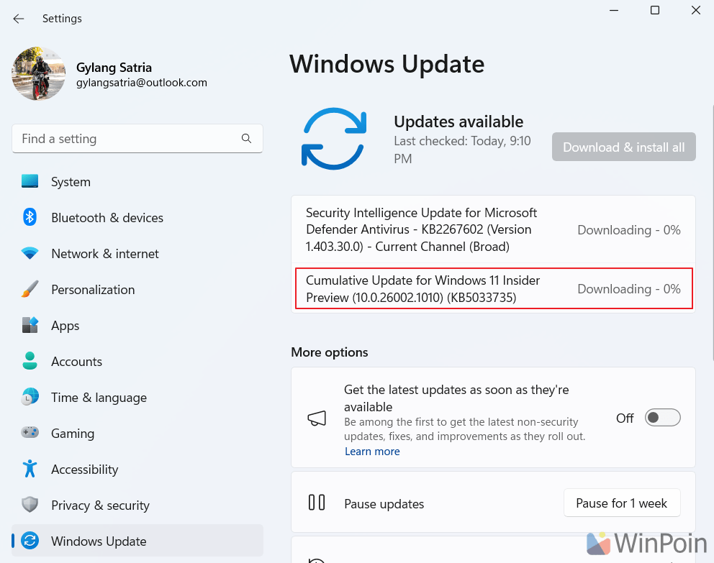Open Gylang Satria profile picture
Screen dimensions: 714x563
(x=39, y=74)
